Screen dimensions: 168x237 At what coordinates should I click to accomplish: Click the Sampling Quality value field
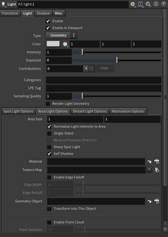pos(59,96)
